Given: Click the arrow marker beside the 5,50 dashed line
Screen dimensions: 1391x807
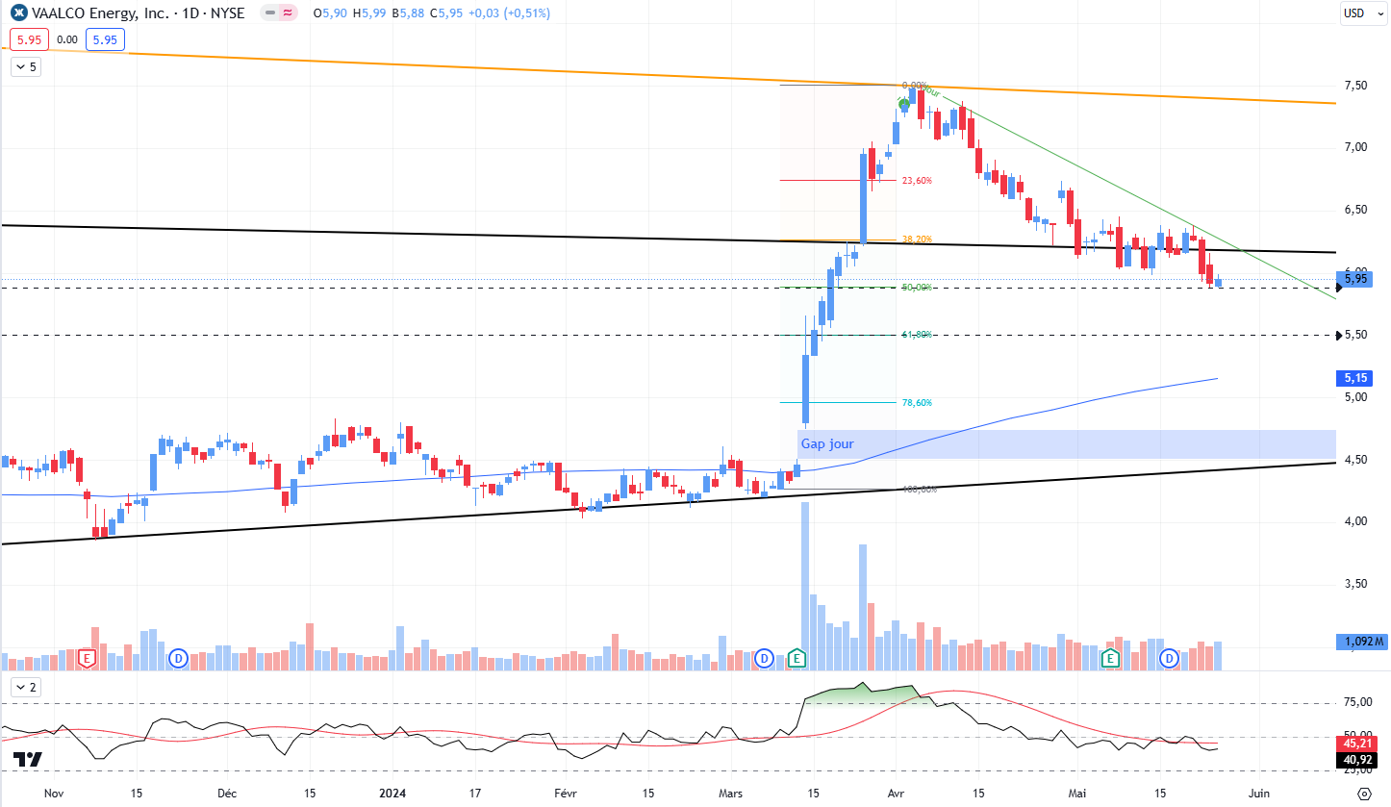Looking at the screenshot, I should 1340,336.
